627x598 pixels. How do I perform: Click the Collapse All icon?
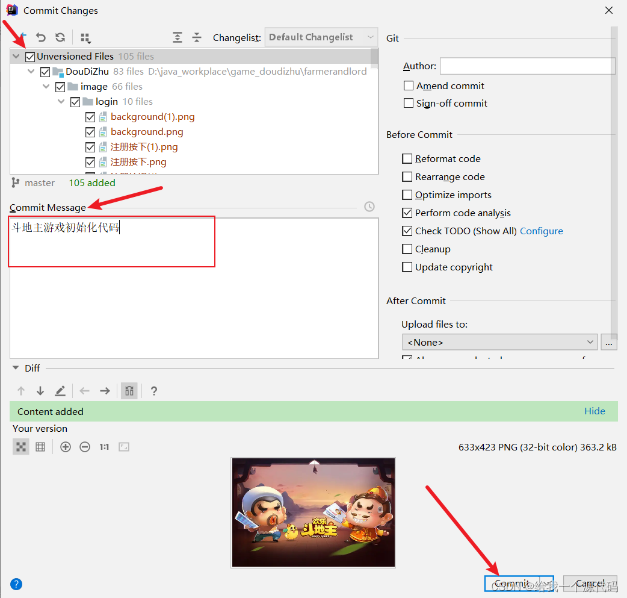click(197, 37)
